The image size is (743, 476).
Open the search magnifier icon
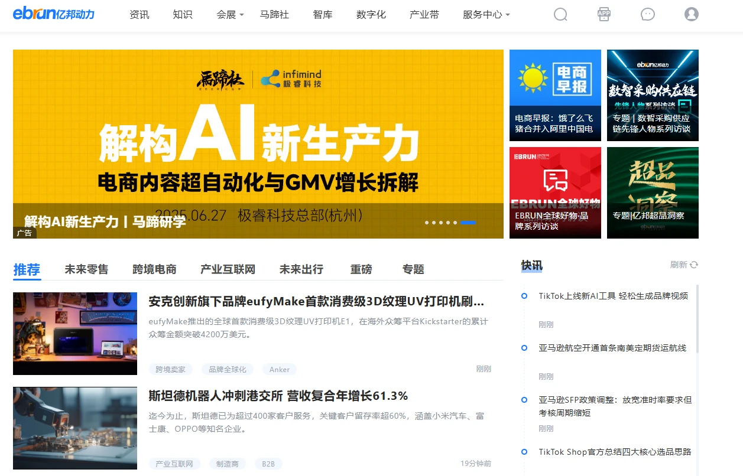560,14
